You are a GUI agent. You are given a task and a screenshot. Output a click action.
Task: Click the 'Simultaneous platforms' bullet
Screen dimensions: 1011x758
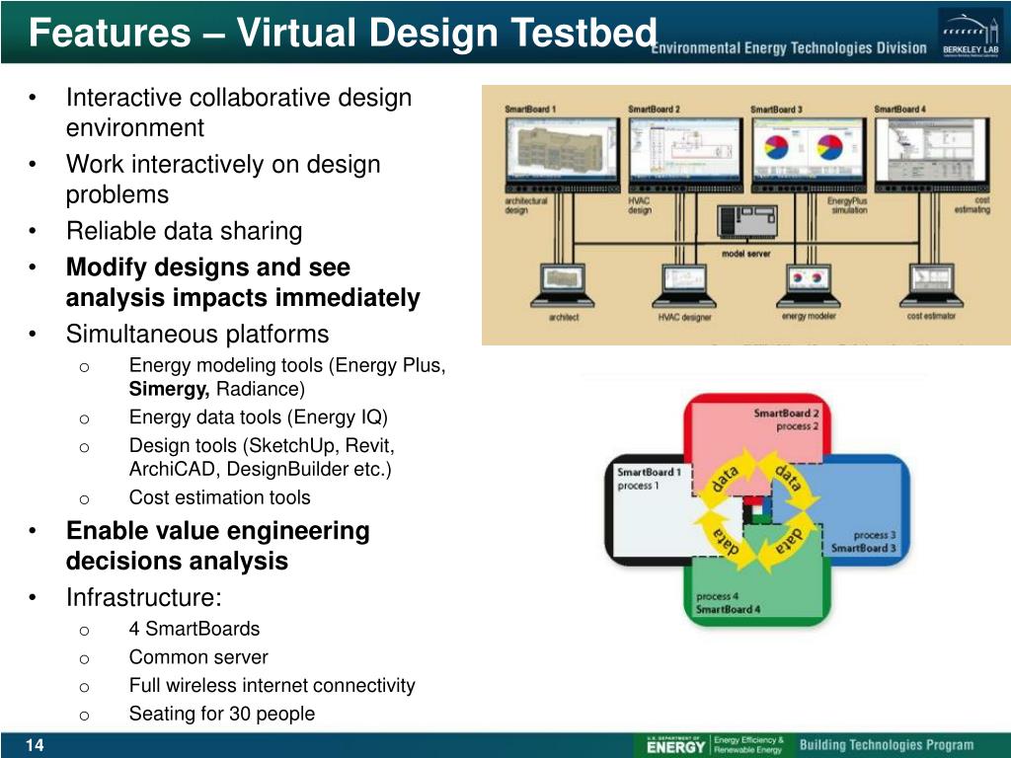point(197,334)
